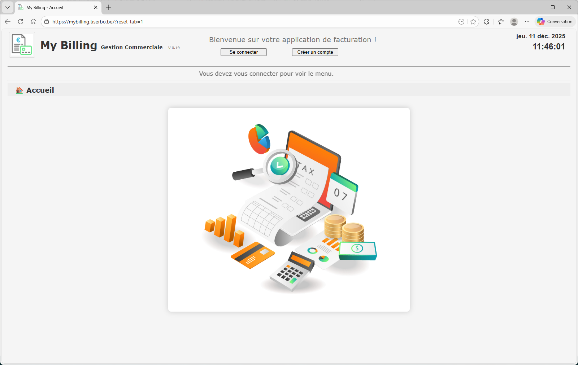The height and width of the screenshot is (365, 578).
Task: Open the Copilot Conversation button
Action: [x=555, y=22]
